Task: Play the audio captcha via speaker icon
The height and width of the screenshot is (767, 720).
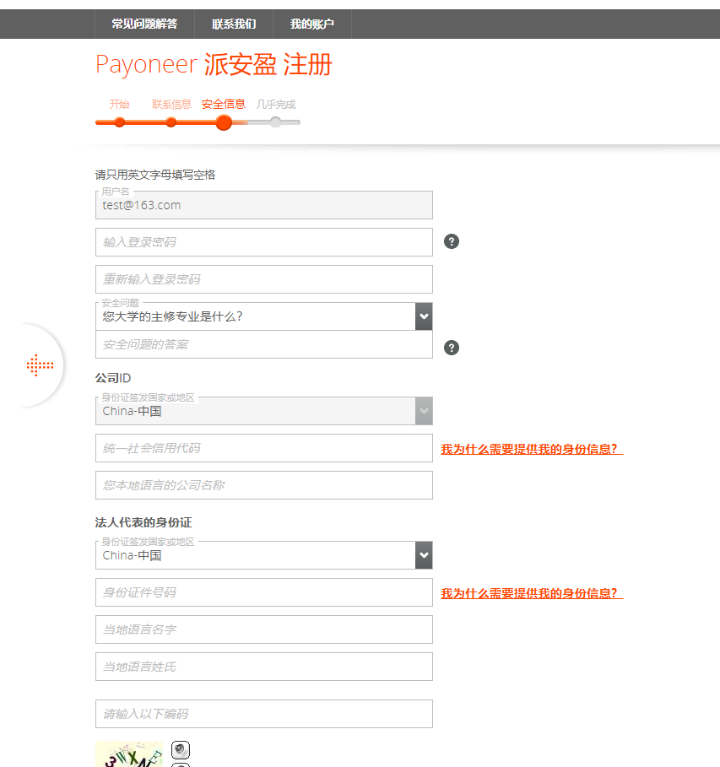Action: 180,749
